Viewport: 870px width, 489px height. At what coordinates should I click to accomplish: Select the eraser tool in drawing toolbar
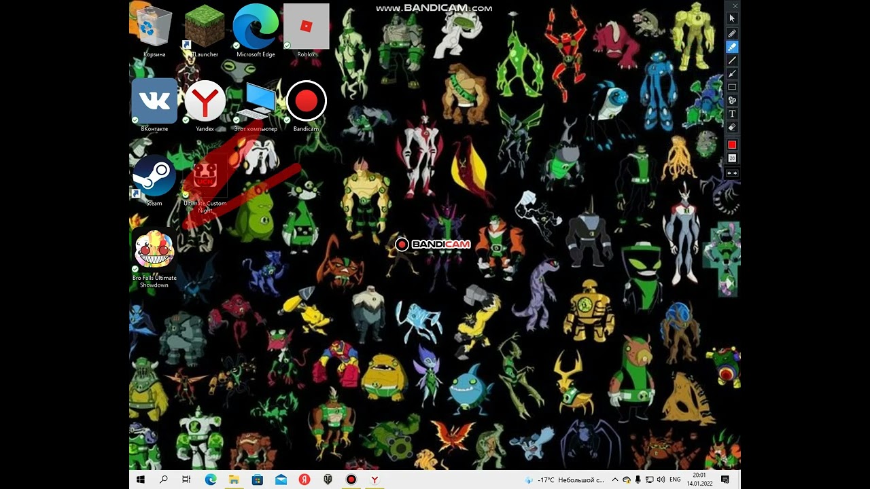click(732, 127)
